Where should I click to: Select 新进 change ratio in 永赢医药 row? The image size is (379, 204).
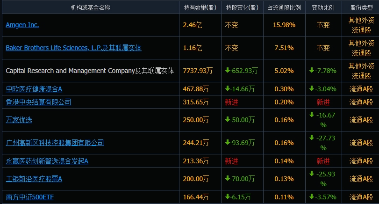[x=323, y=161]
